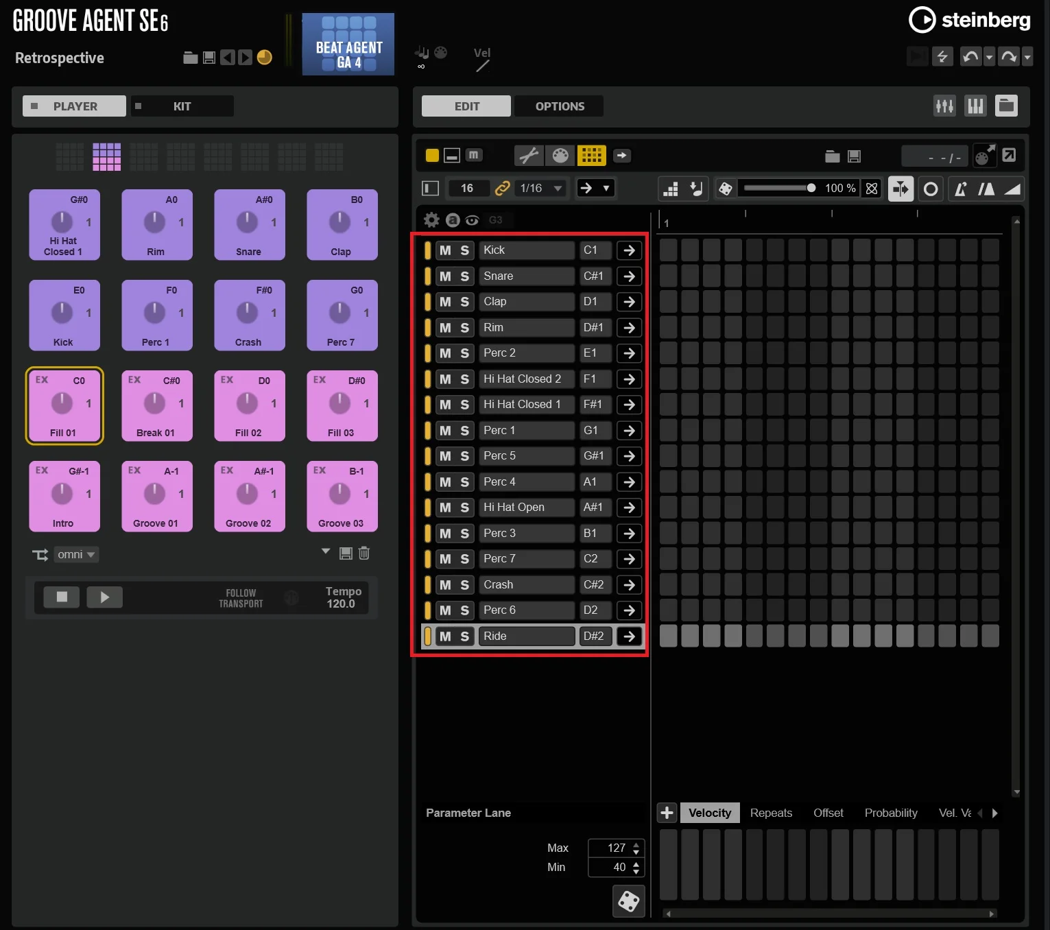Toggle the link icon beside step count
This screenshot has height=930, width=1050.
503,188
